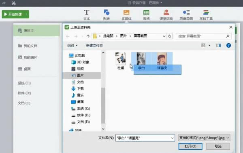Open the 表格 table tool
The image size is (243, 153).
tap(146, 15)
